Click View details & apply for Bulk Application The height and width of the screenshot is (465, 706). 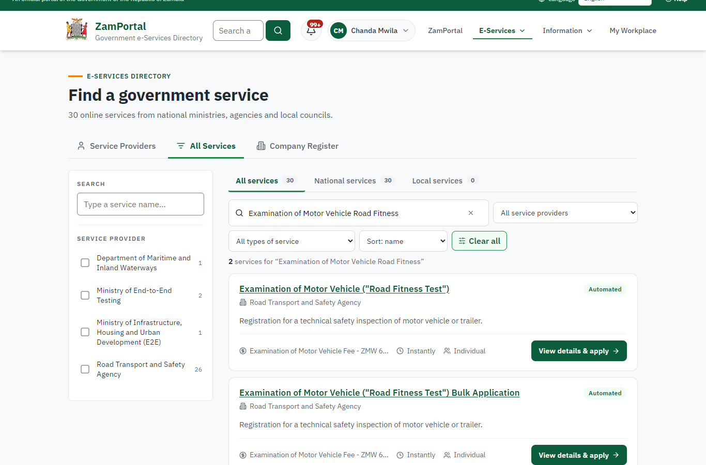[x=579, y=455]
